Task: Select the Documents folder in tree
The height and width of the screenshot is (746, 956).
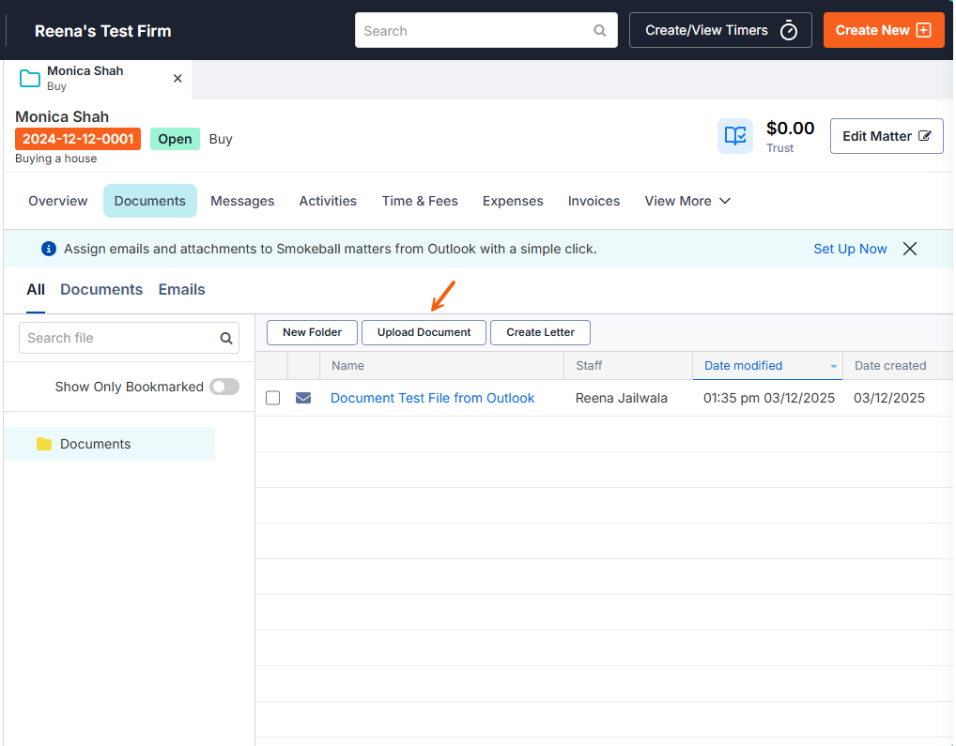Action: [110, 444]
